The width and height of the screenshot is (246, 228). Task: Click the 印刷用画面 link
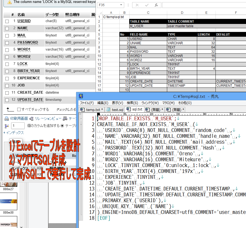(19, 118)
